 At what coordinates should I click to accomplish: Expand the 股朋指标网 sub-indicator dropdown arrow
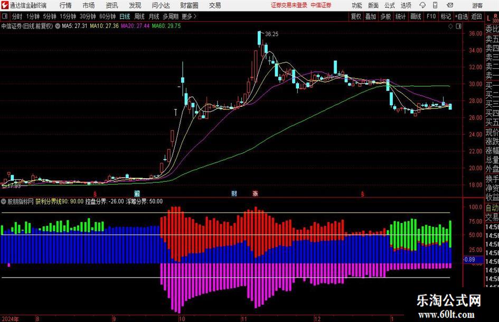coord(4,201)
